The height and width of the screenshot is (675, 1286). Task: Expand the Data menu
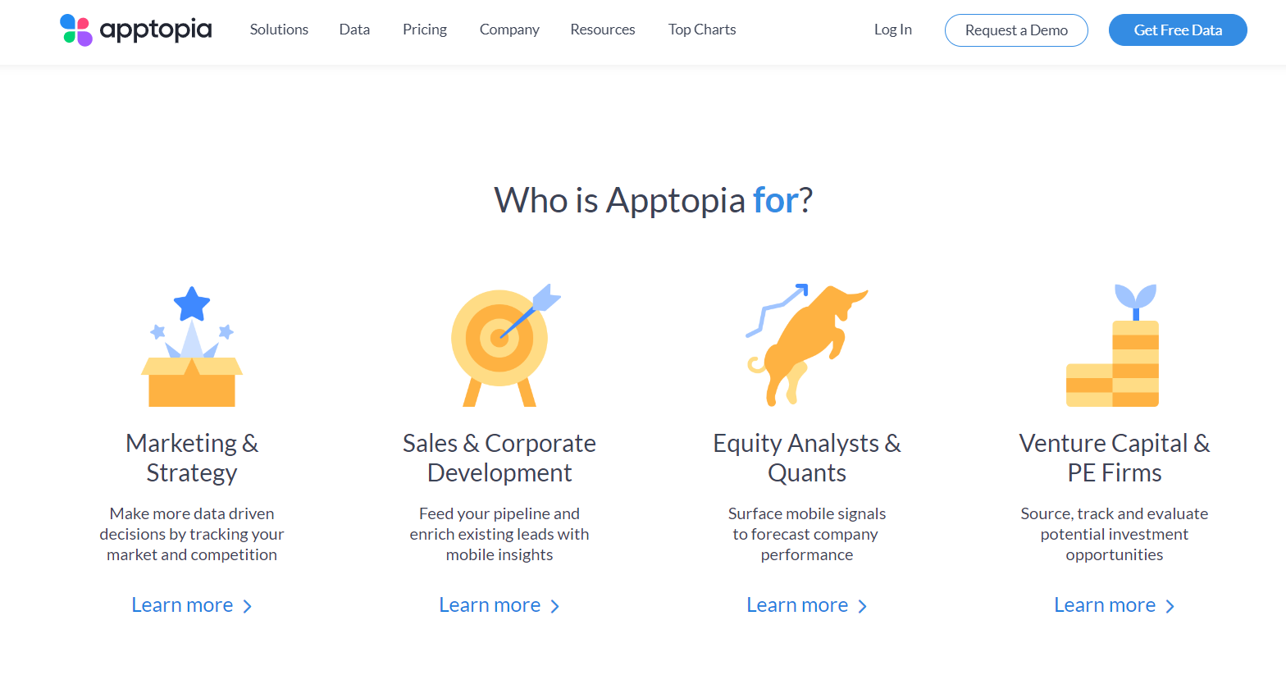(x=354, y=30)
